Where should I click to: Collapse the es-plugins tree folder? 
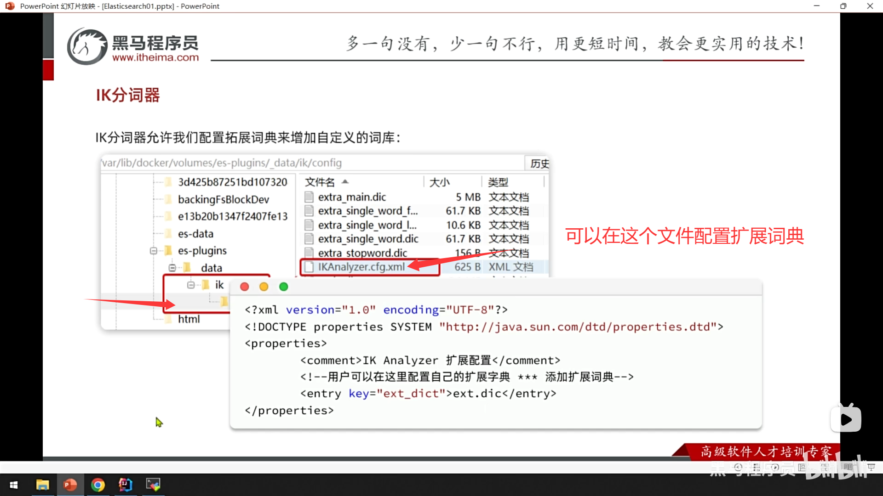point(154,251)
